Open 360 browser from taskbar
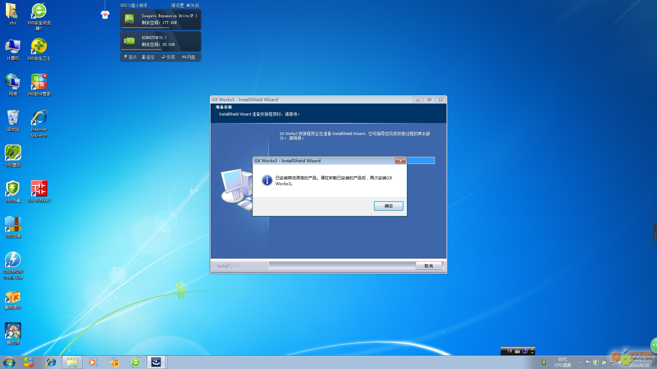Viewport: 657px width, 369px height. [x=136, y=362]
